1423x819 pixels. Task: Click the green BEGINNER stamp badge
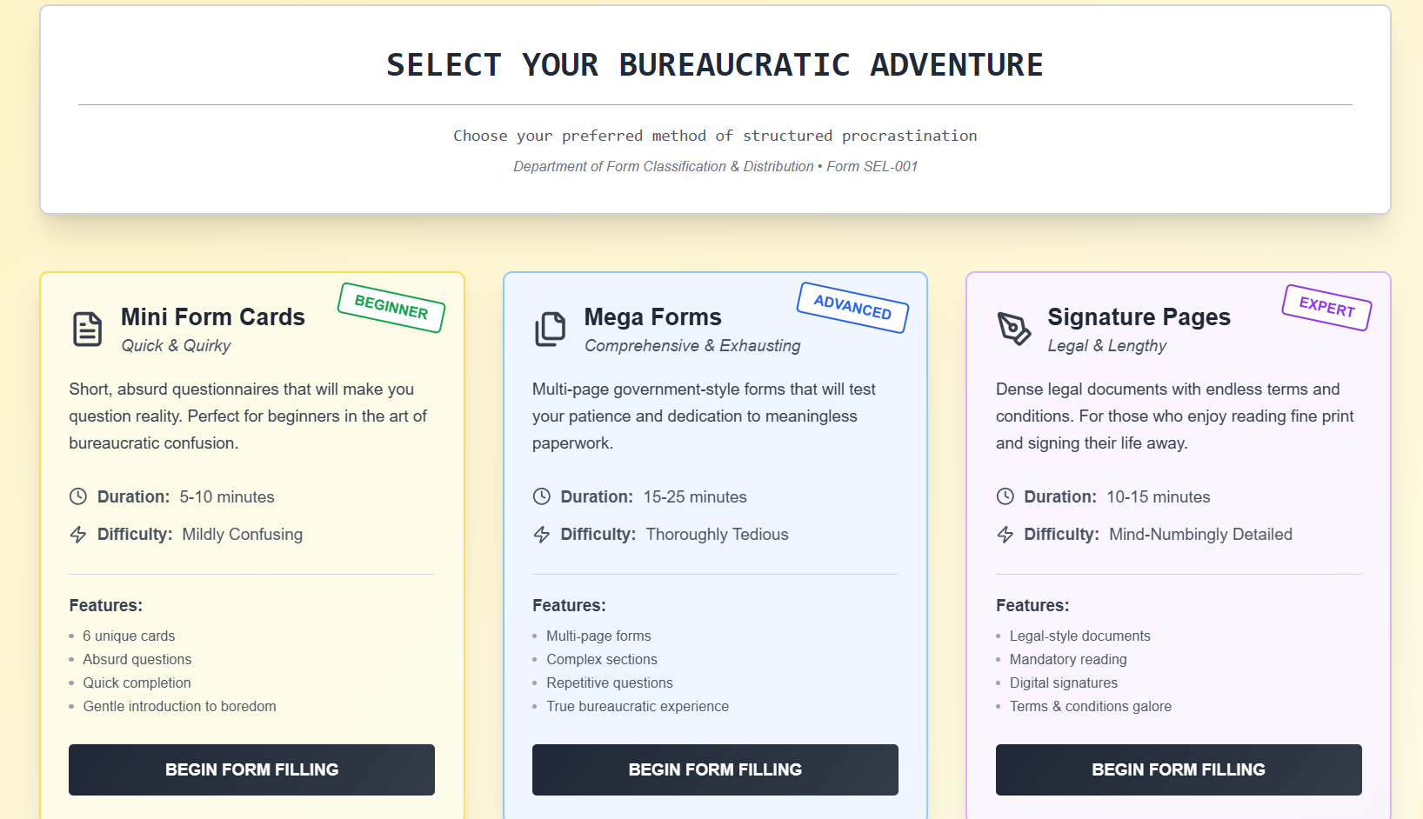pos(391,308)
